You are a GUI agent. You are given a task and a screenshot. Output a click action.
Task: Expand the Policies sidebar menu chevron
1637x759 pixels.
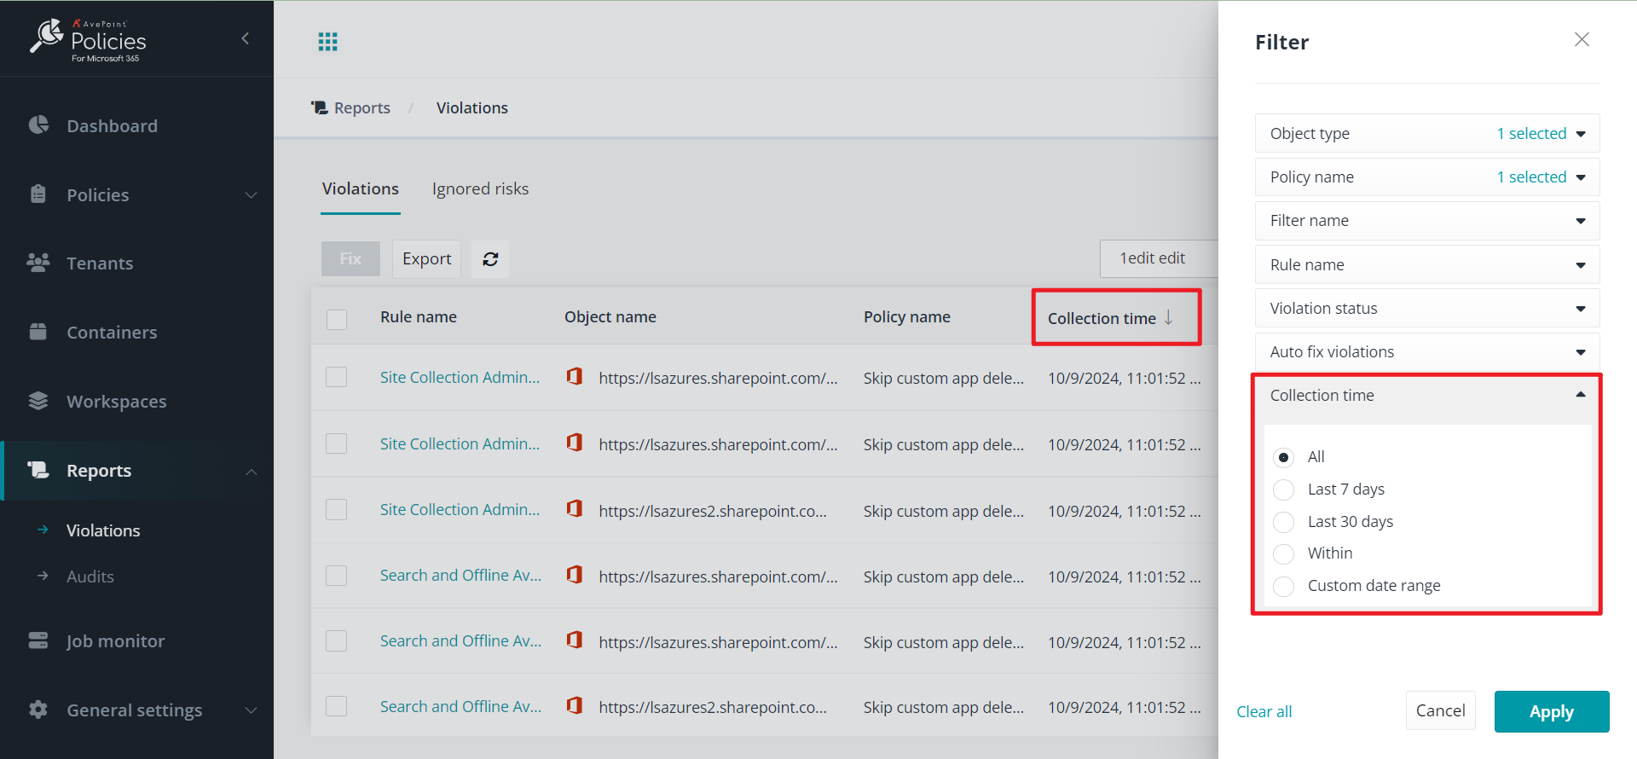[x=251, y=195]
